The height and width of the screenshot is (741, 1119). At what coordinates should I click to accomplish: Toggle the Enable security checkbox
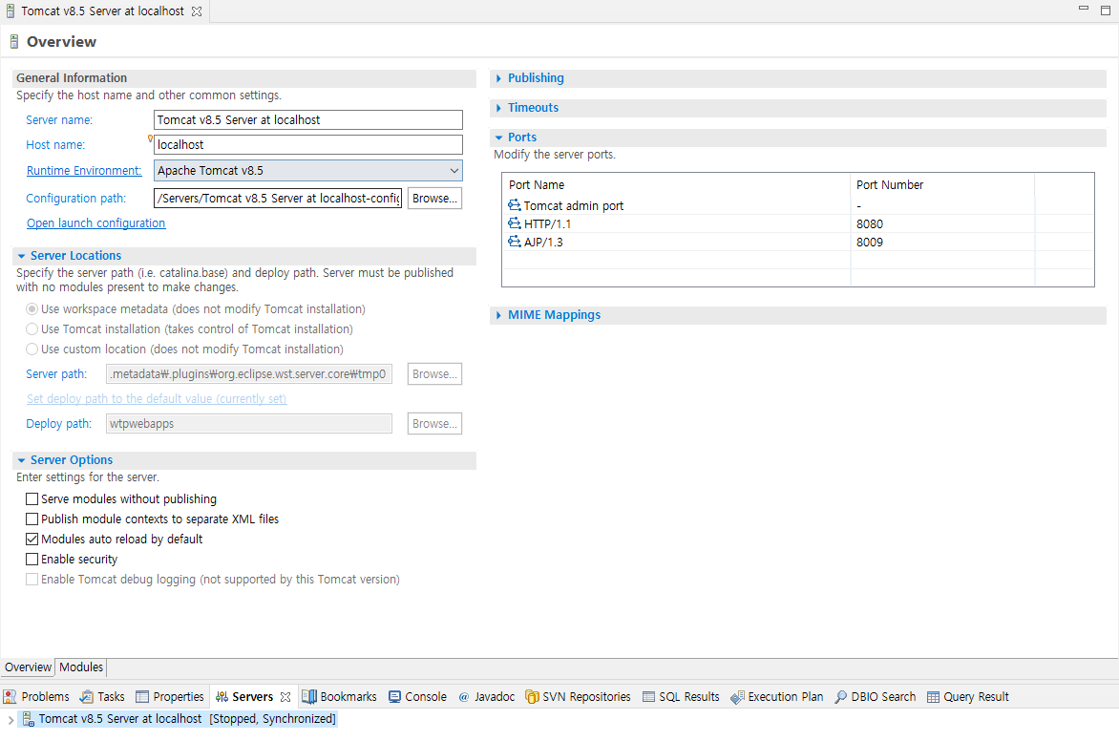tap(32, 559)
